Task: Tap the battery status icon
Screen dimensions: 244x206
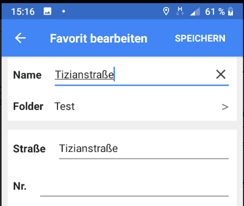Action: tap(230, 11)
